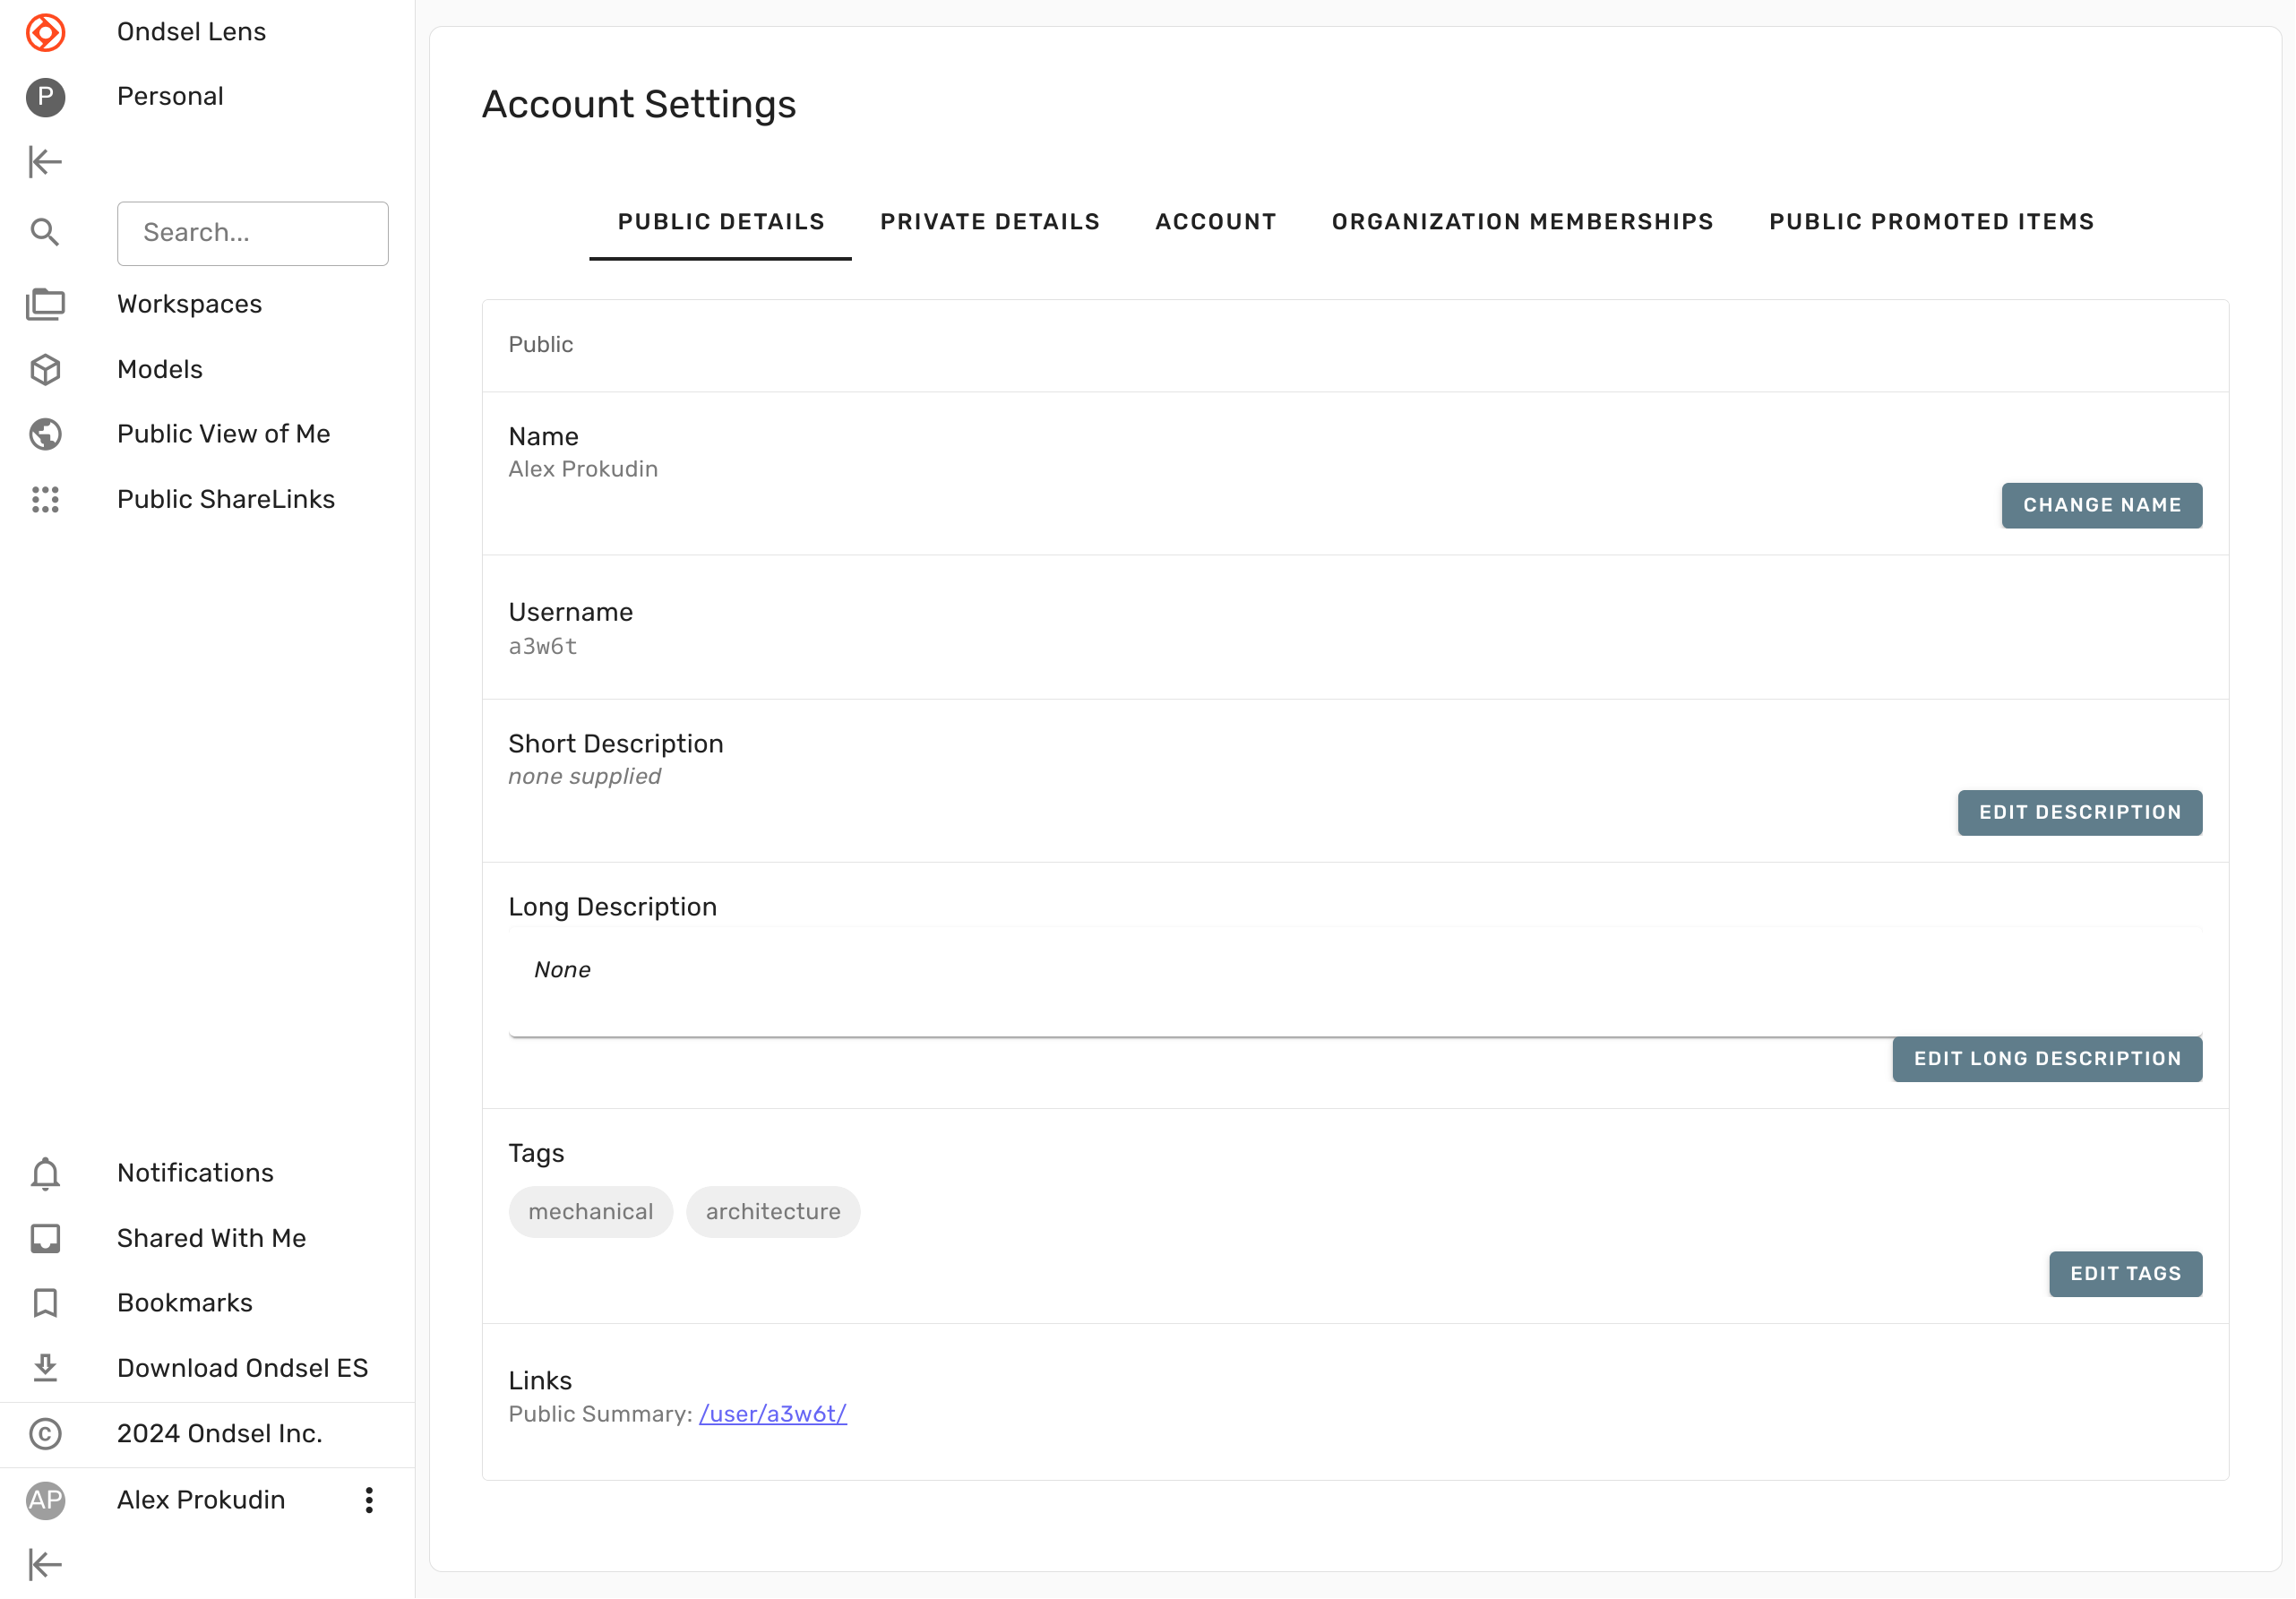Click the Edit Tags button
This screenshot has width=2296, height=1599.
(2125, 1274)
